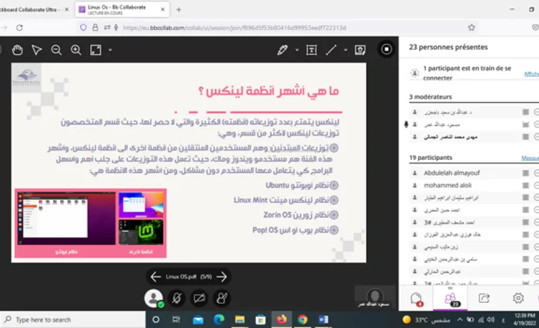Open a new browser tab
Screen dimensions: 539x328
coord(178,10)
